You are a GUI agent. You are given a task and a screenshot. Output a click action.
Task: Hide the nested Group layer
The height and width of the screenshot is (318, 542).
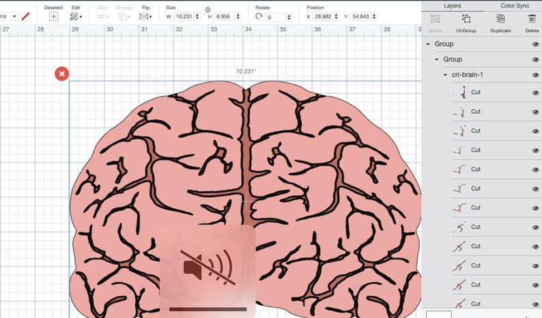535,60
